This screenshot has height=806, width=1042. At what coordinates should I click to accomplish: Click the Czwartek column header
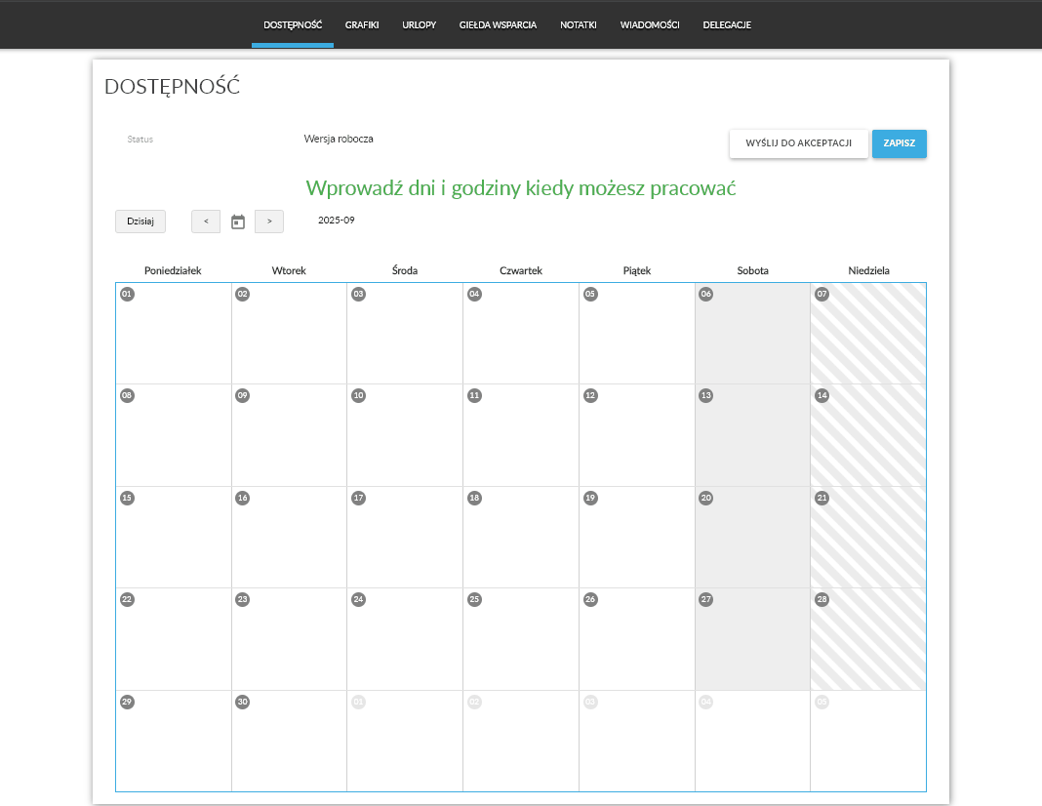521,270
